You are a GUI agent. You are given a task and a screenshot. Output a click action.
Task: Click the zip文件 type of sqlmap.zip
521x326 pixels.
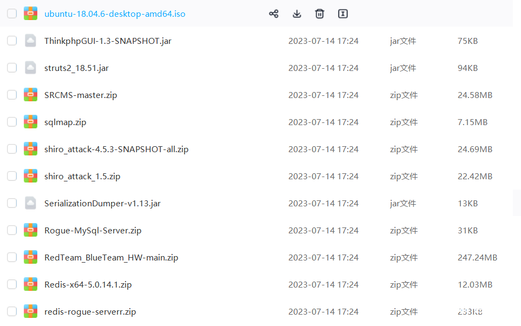tap(404, 122)
